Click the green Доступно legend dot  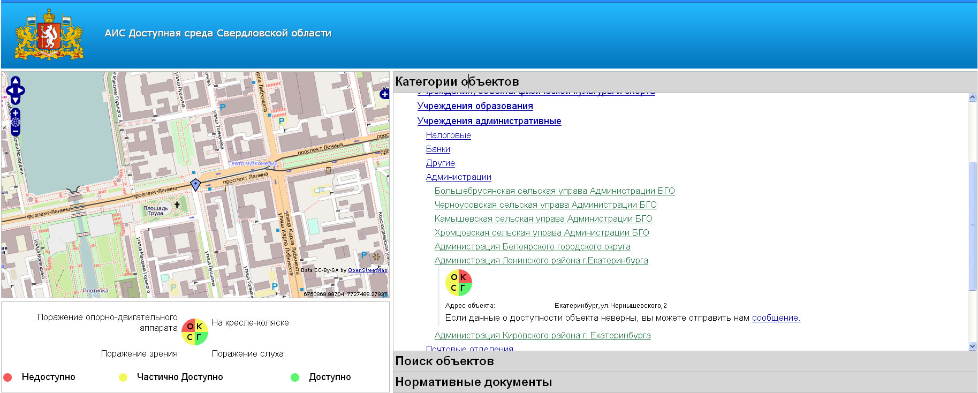click(295, 377)
